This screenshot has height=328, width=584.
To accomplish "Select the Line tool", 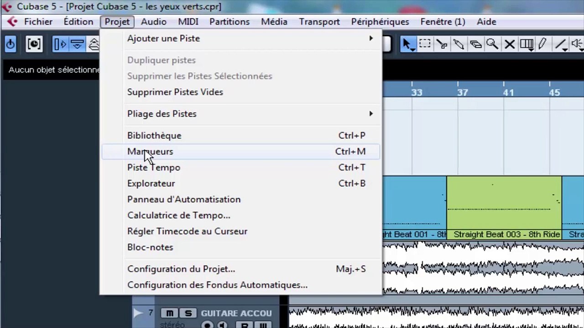I will pyautogui.click(x=560, y=44).
